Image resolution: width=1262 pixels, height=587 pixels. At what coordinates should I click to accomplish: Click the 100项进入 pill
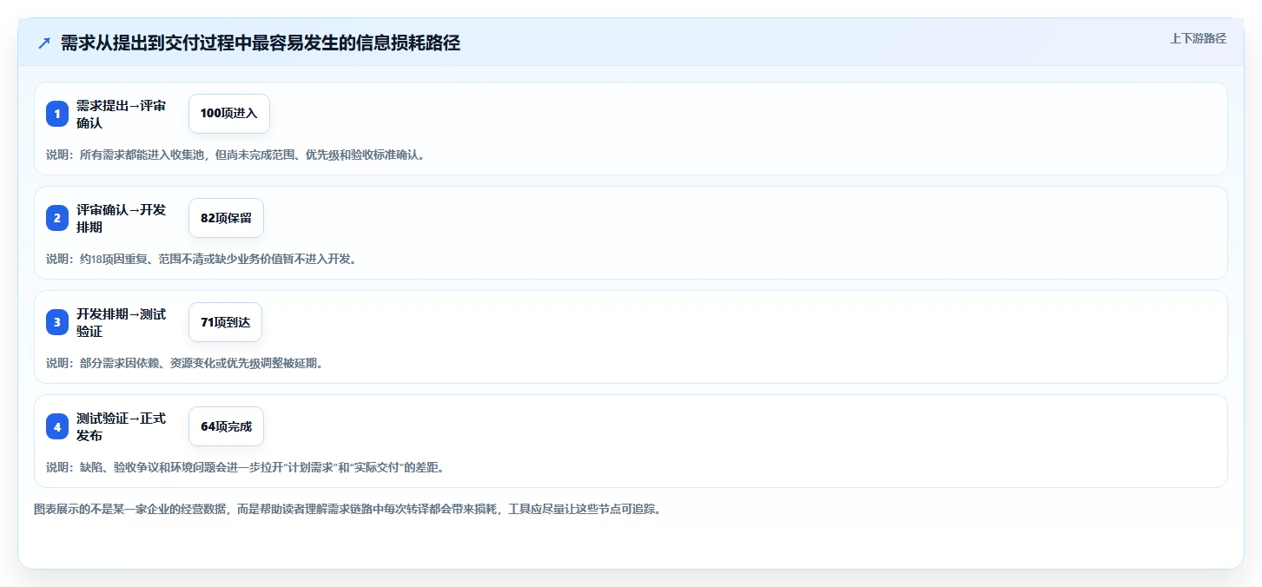click(x=229, y=114)
